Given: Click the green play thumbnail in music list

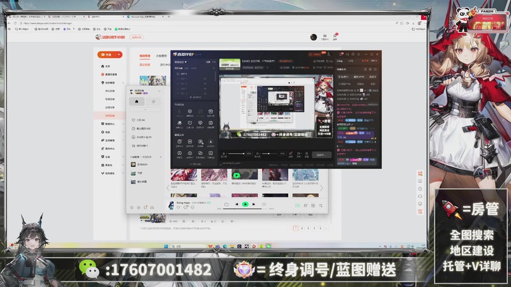Looking at the screenshot, I should pos(236,175).
